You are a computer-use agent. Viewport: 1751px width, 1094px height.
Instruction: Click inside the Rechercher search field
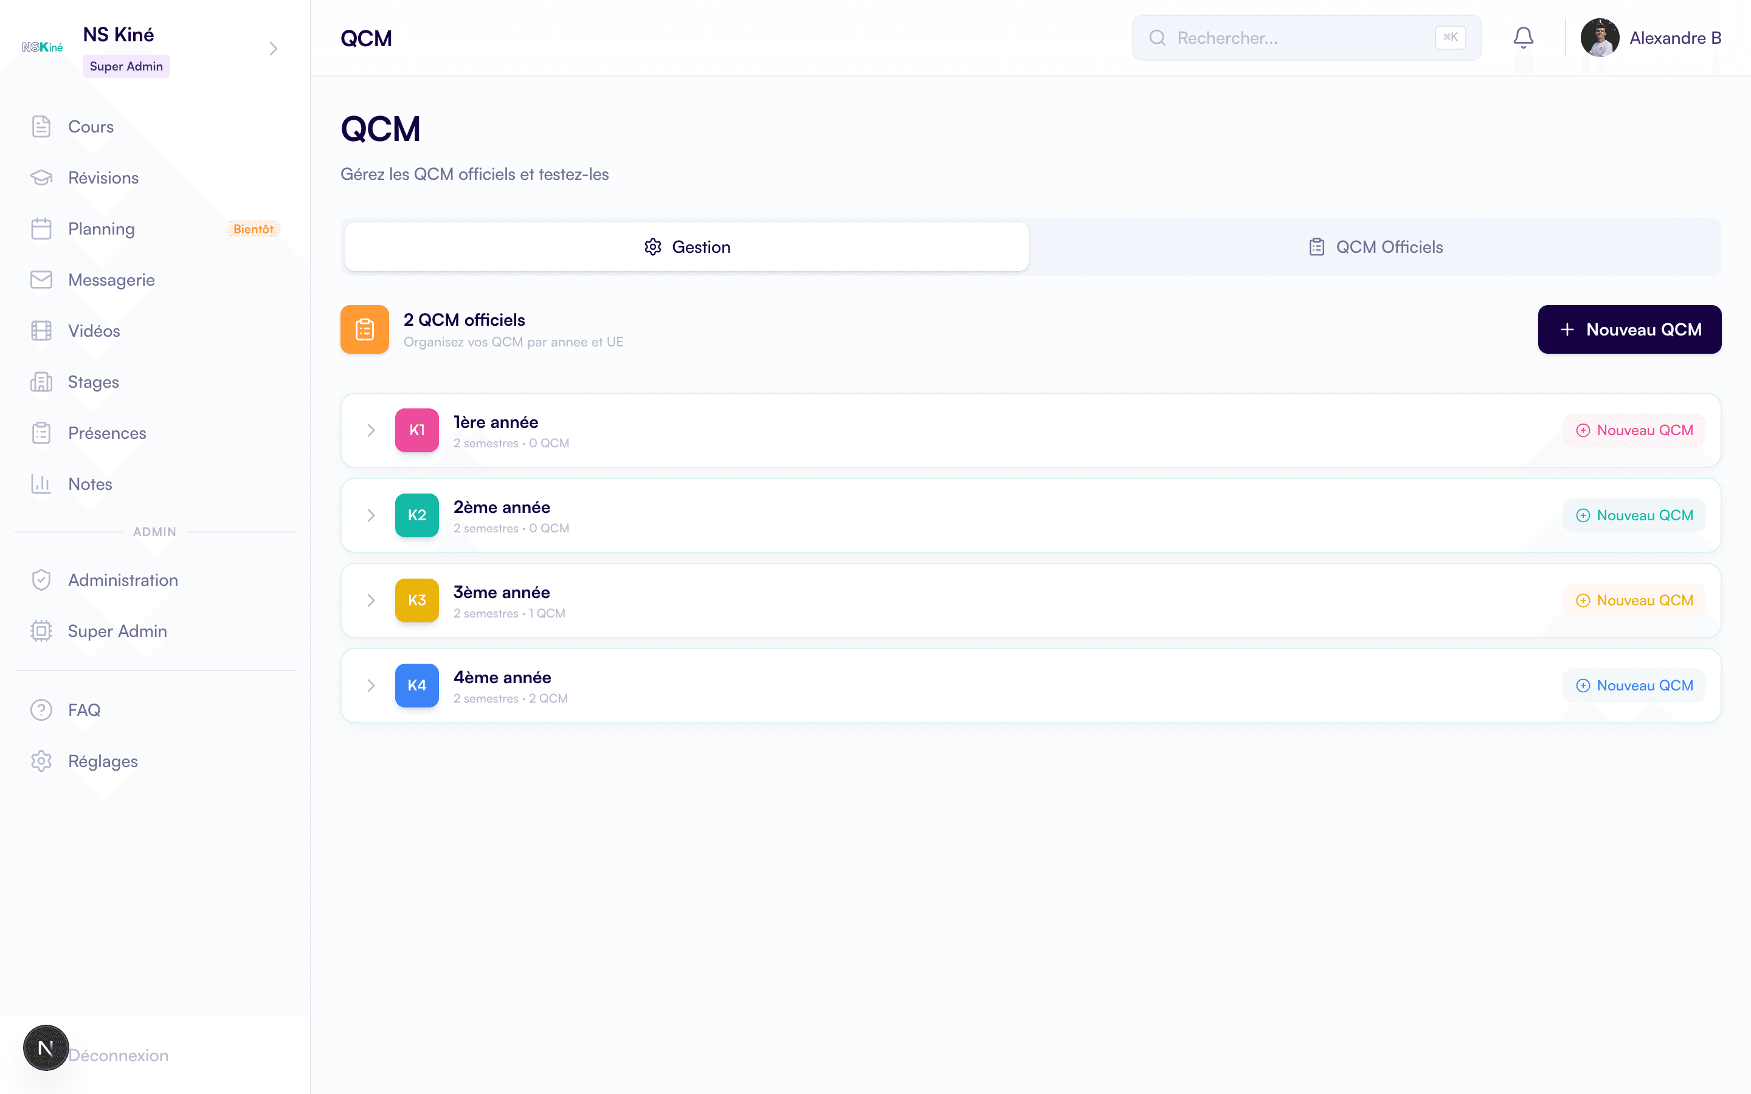click(x=1302, y=38)
